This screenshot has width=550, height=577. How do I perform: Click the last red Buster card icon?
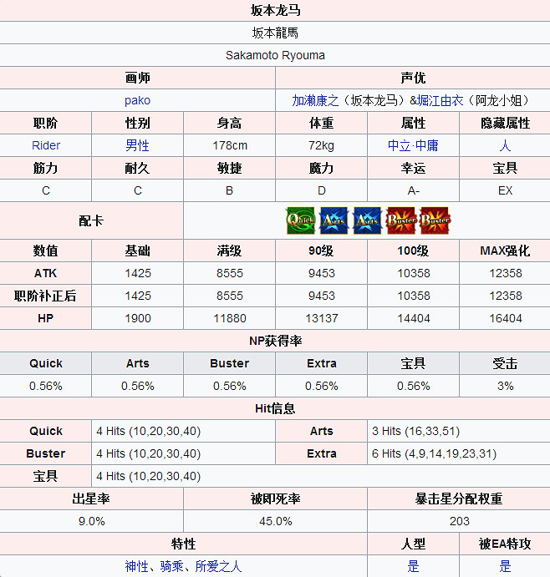click(x=434, y=220)
